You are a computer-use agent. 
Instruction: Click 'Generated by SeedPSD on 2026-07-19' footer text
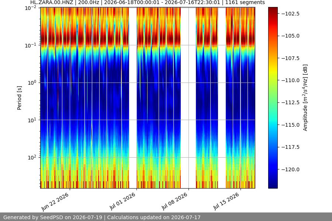point(53,217)
